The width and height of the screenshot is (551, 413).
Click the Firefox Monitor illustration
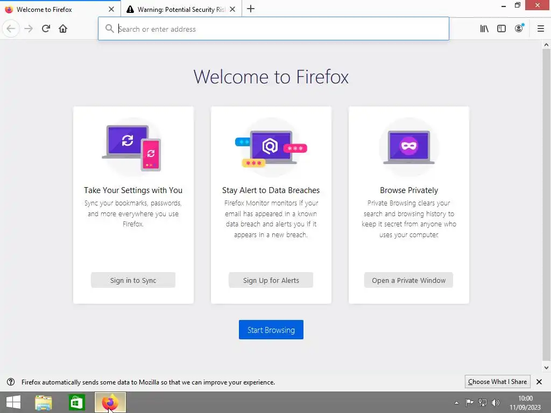pos(271,147)
